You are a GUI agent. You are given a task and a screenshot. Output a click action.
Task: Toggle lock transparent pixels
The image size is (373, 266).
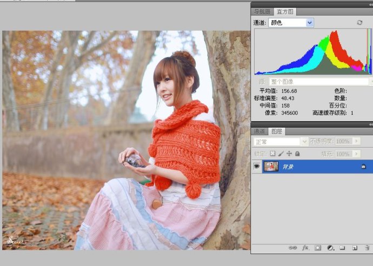[x=273, y=154]
